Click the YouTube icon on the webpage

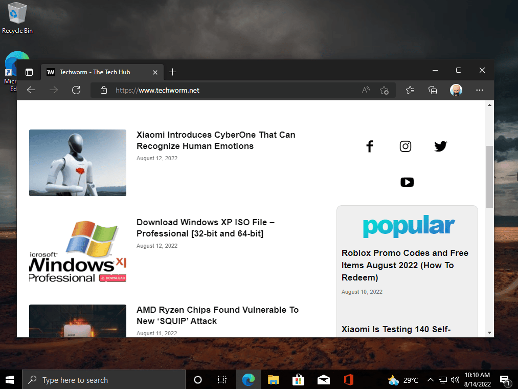[x=407, y=182]
